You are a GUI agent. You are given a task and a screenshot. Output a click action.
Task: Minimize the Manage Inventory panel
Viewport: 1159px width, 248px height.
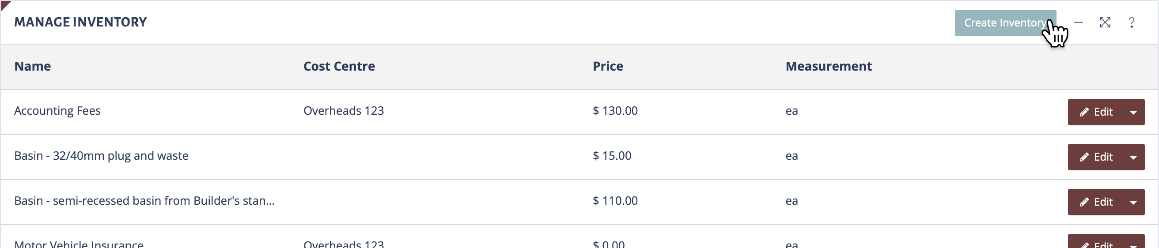(1079, 23)
